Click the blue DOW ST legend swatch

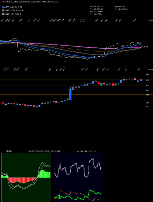coord(3,7)
